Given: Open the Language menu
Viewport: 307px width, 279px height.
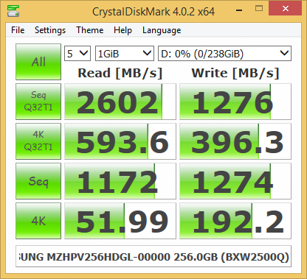Looking at the screenshot, I should pos(162,30).
